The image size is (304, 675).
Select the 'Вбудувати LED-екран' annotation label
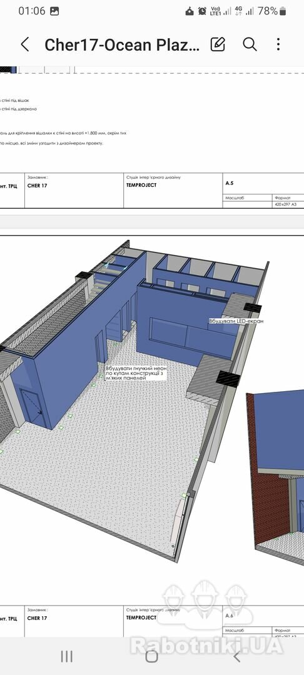pyautogui.click(x=236, y=321)
